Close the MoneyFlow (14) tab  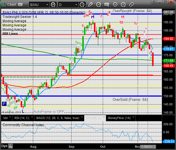pyautogui.click(x=133, y=117)
